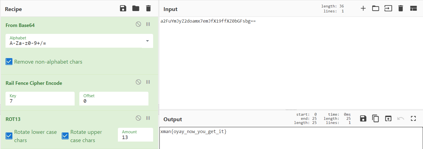Open the Base64 Alphabet dropdown
423x149 pixels.
(x=147, y=41)
